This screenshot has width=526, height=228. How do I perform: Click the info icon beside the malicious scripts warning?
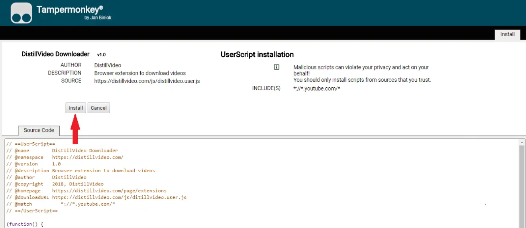277,67
